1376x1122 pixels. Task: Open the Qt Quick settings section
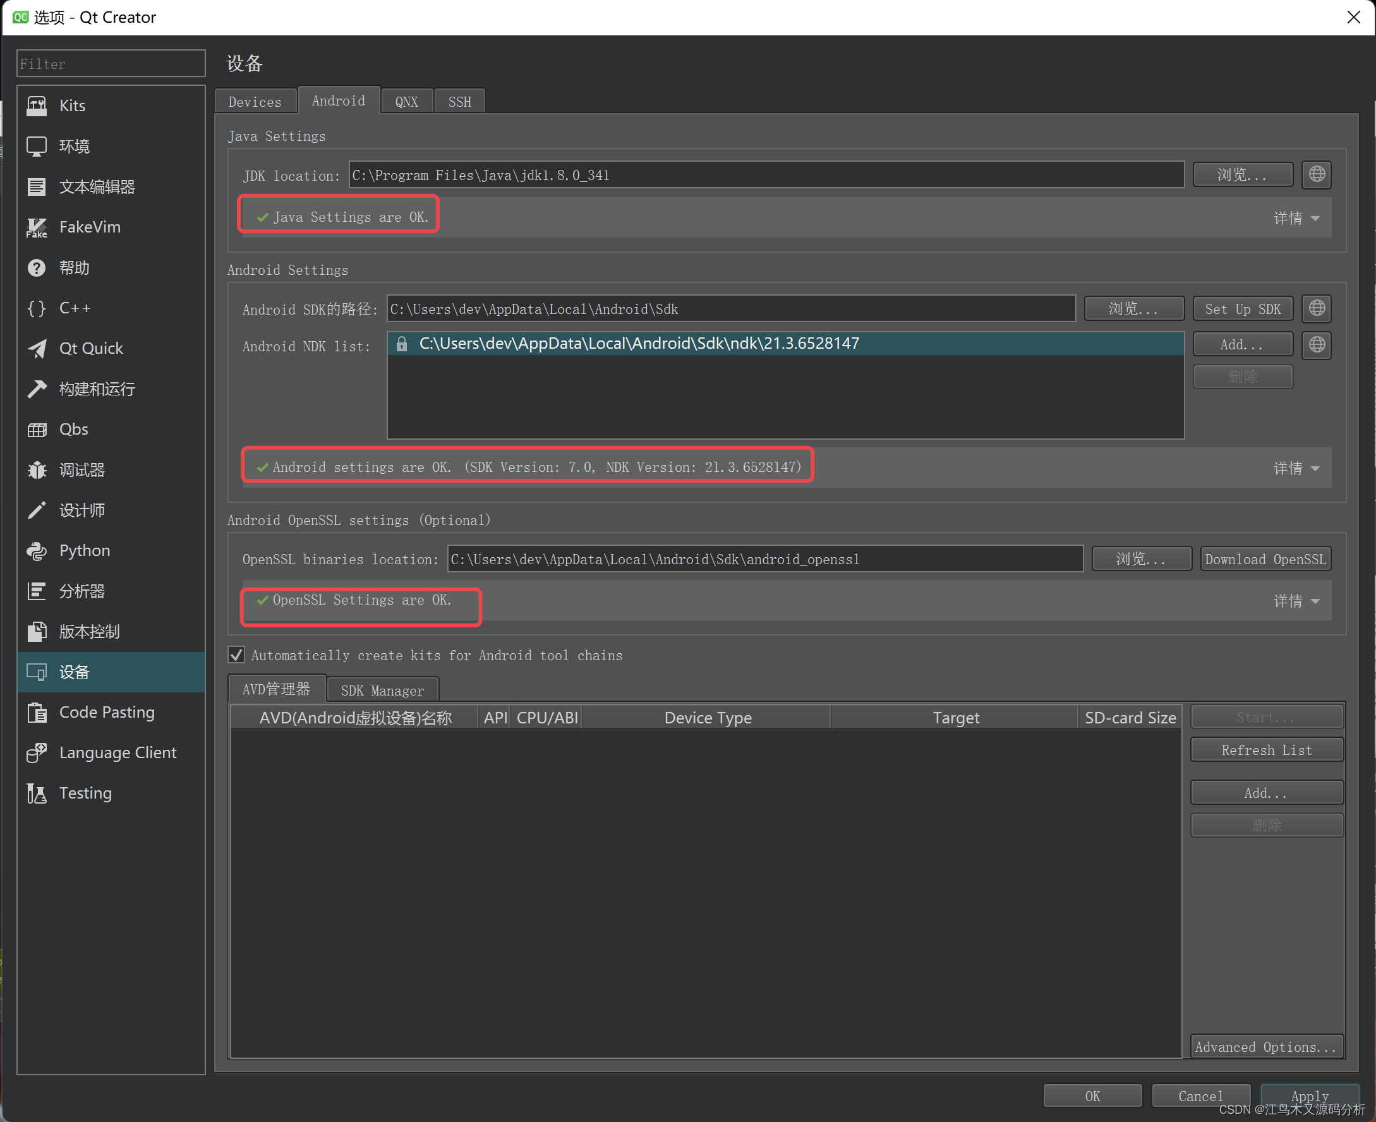[90, 348]
